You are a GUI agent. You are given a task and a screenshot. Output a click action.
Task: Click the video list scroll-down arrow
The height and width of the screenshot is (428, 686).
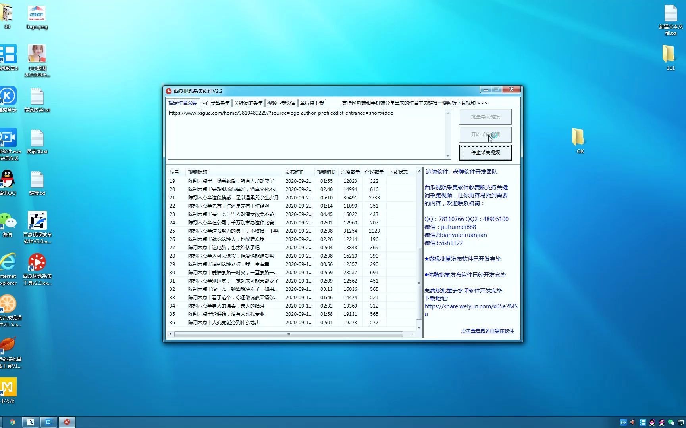(419, 328)
